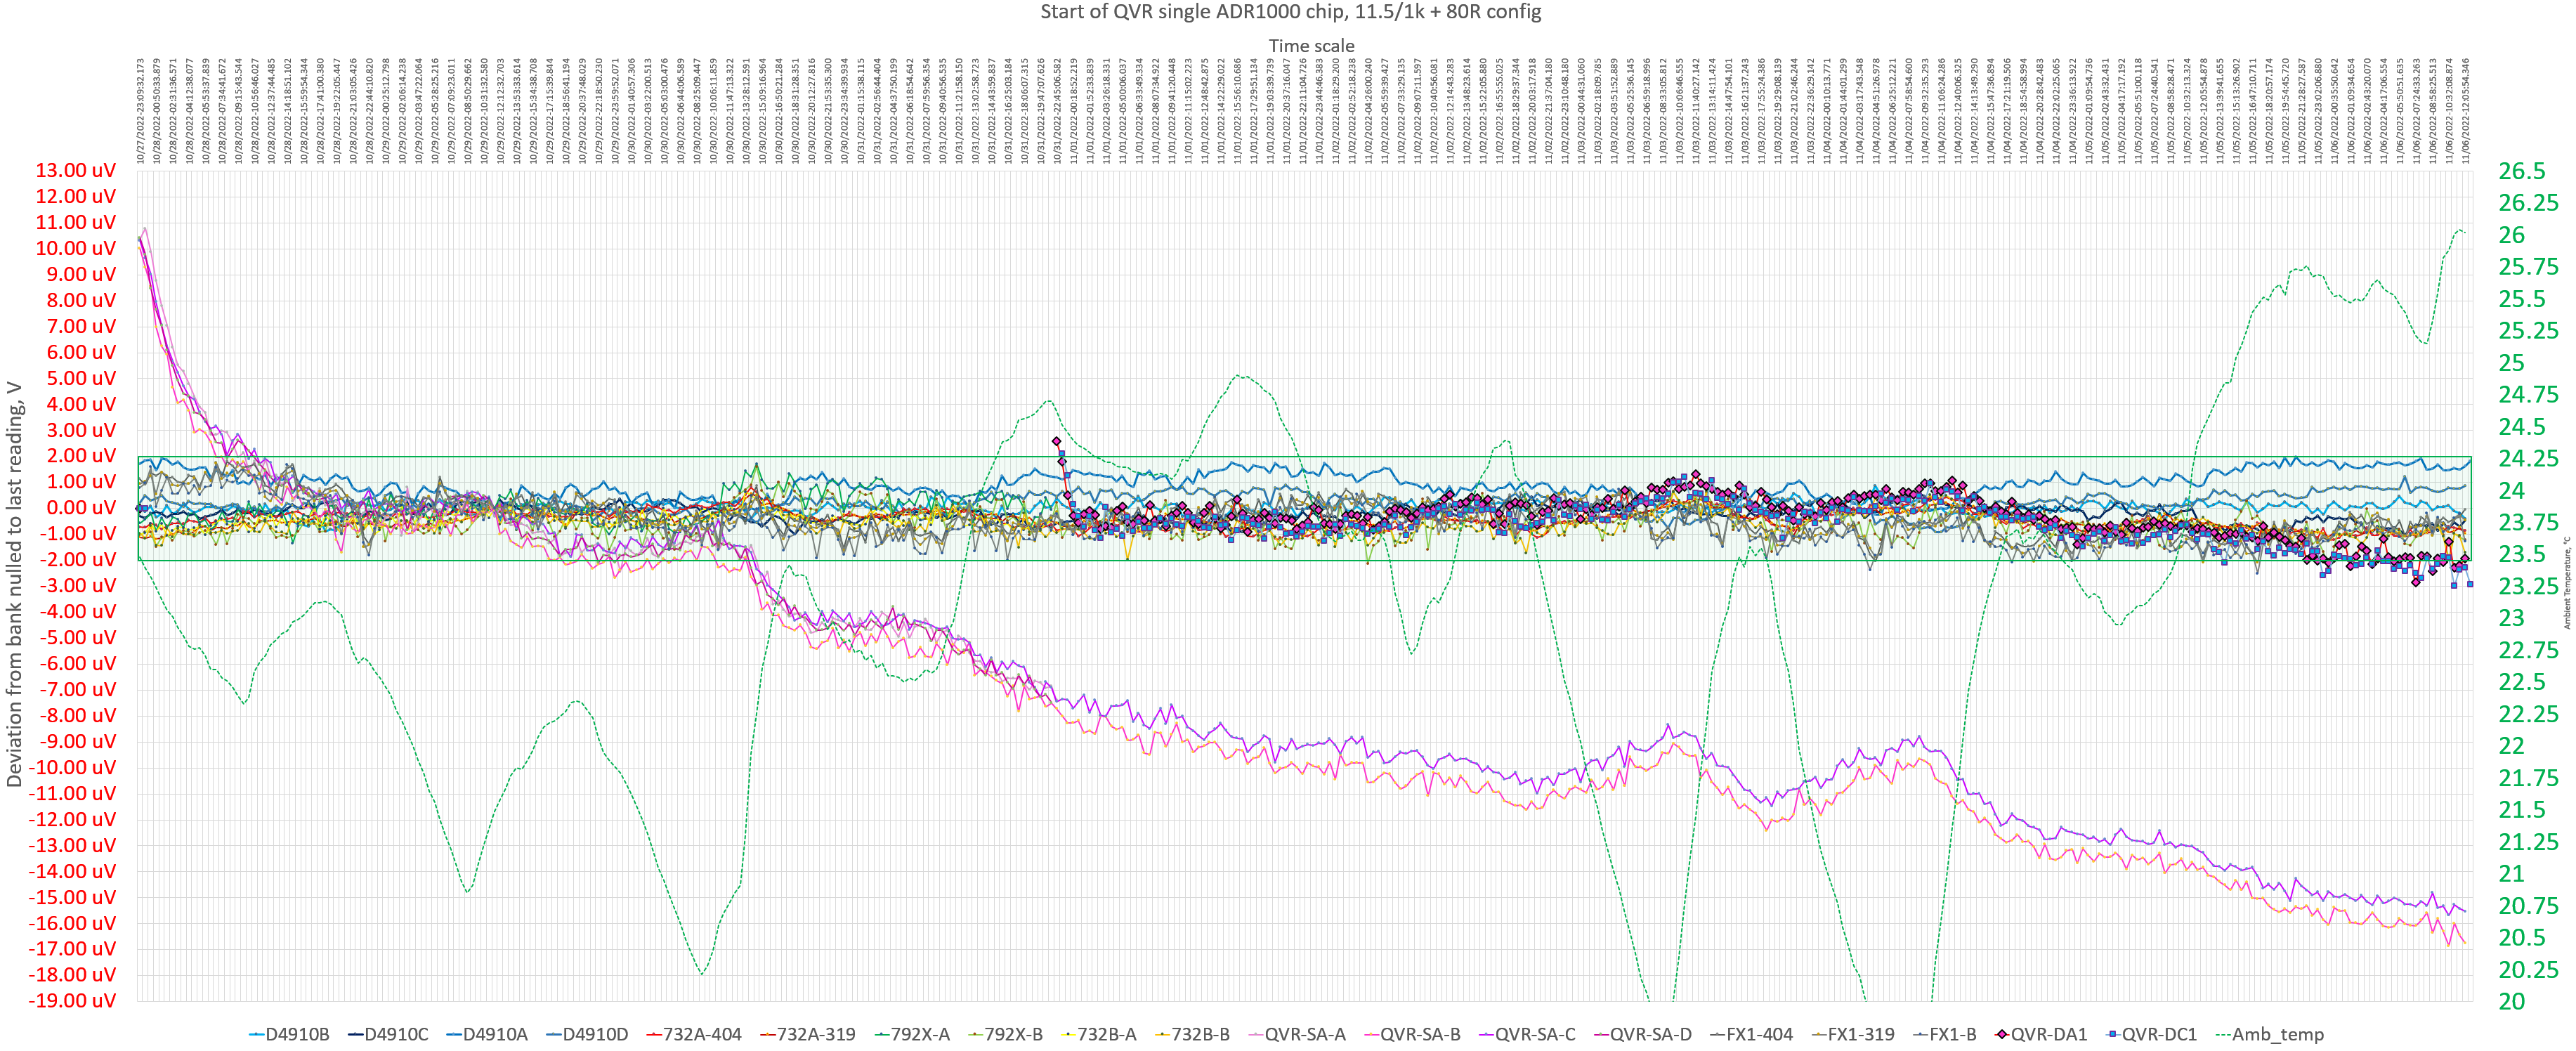Choose 732B-A legend entry
Screen dimensions: 2576x1051
[1098, 1034]
